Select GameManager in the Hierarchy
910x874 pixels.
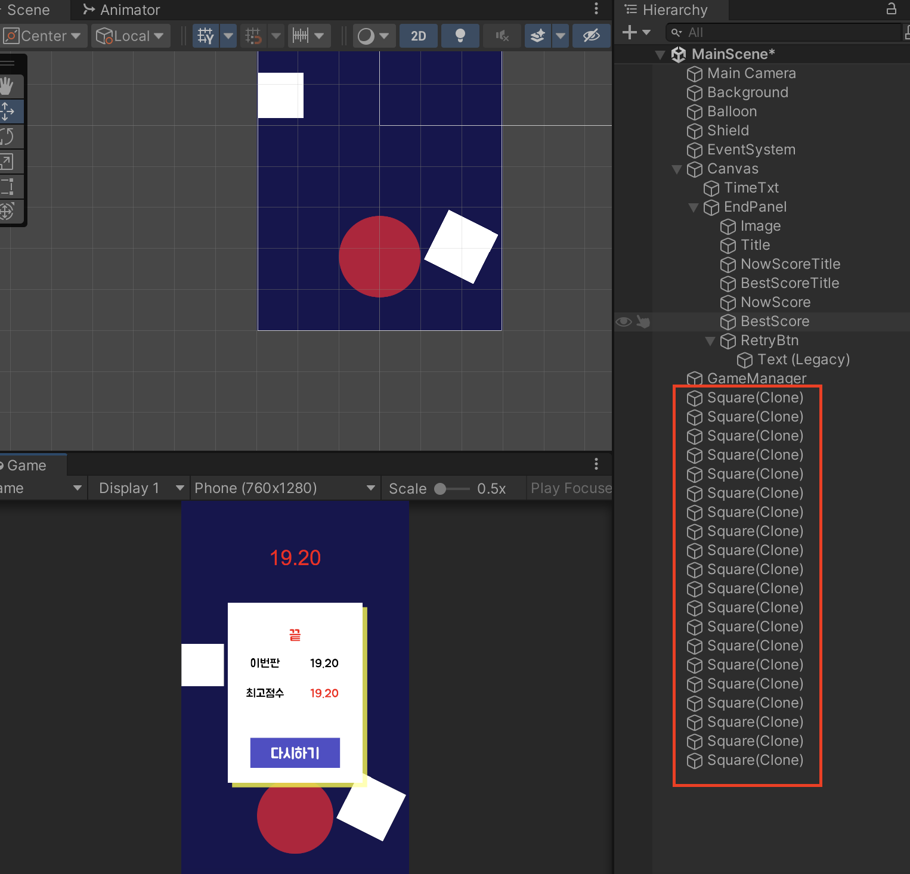(756, 379)
